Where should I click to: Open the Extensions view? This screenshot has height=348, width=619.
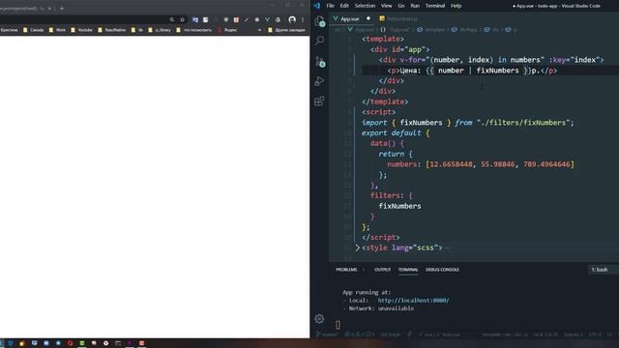[x=320, y=101]
